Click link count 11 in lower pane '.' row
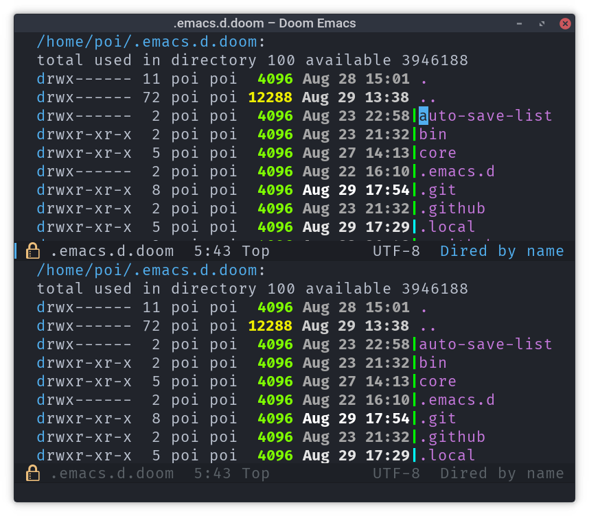This screenshot has height=516, width=589. coord(151,307)
